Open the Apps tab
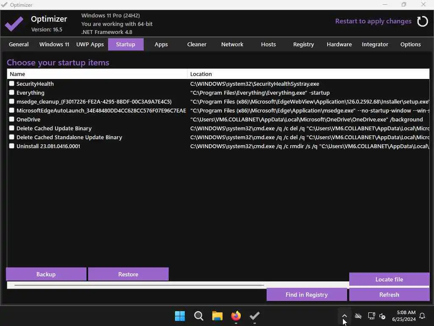This screenshot has height=326, width=434. (161, 44)
